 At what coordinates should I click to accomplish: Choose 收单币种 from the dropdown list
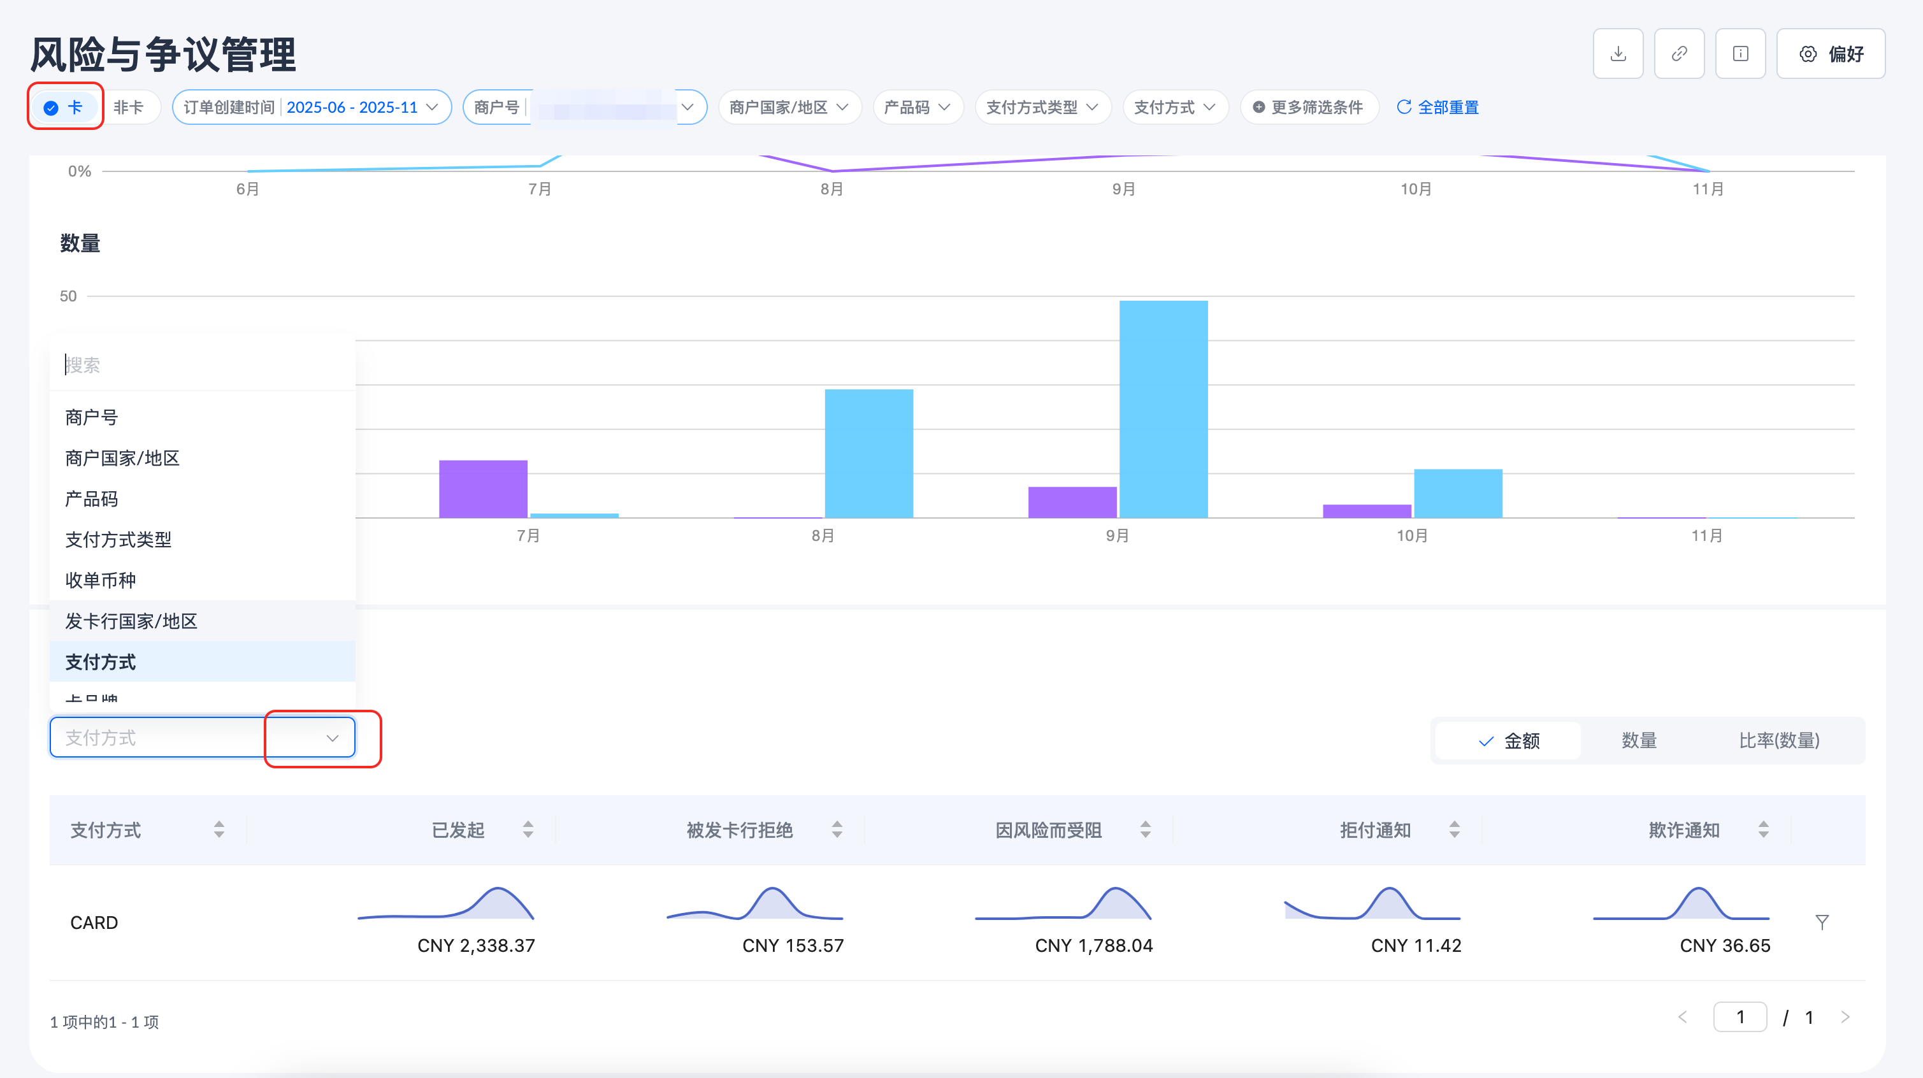pos(101,580)
